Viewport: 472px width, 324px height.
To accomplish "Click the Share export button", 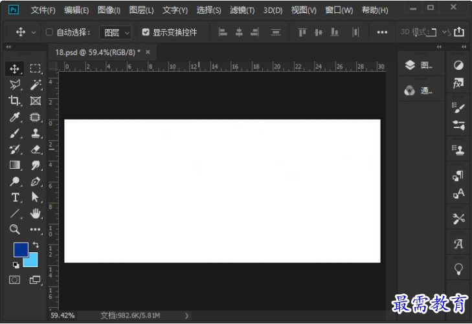I will click(x=459, y=32).
